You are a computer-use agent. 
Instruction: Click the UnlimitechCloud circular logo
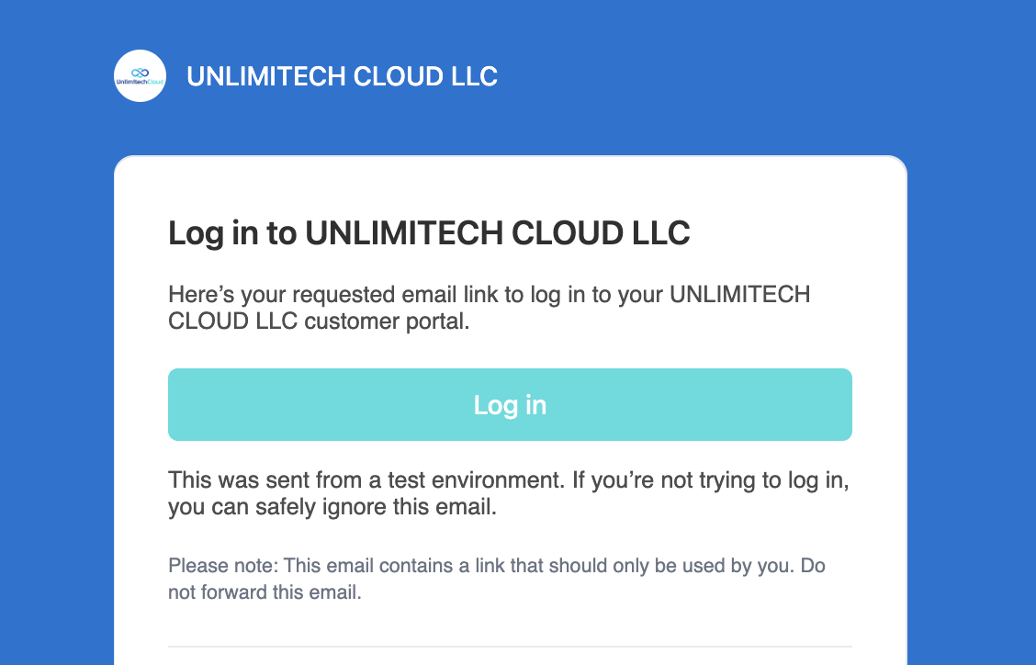[x=141, y=76]
